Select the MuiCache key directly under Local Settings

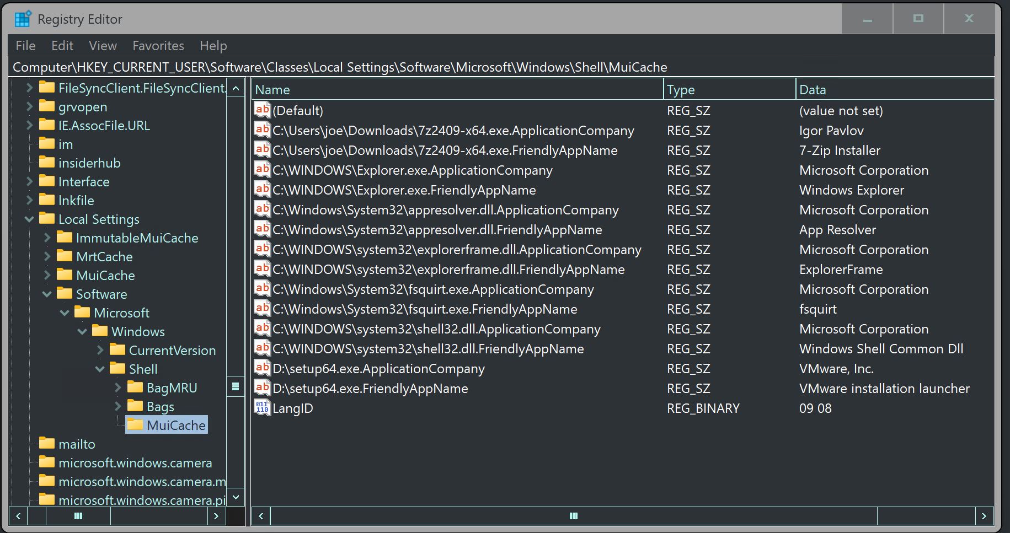(x=105, y=275)
